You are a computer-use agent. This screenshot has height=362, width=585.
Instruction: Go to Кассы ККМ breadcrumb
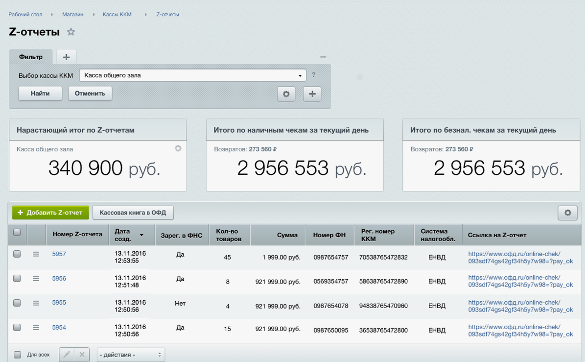click(117, 15)
